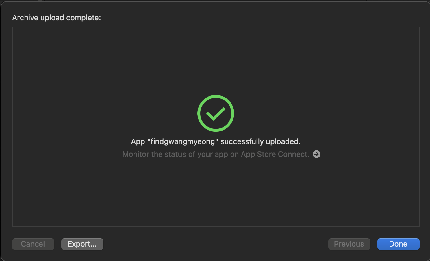The width and height of the screenshot is (430, 261).
Task: Click the Previous button
Action: point(349,244)
